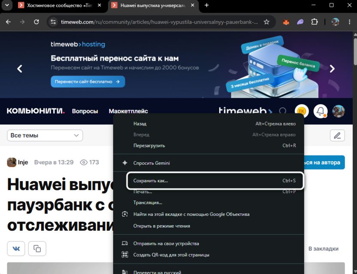The height and width of the screenshot is (274, 357).
Task: Choose Перевести на русский entry
Action: tap(209, 271)
